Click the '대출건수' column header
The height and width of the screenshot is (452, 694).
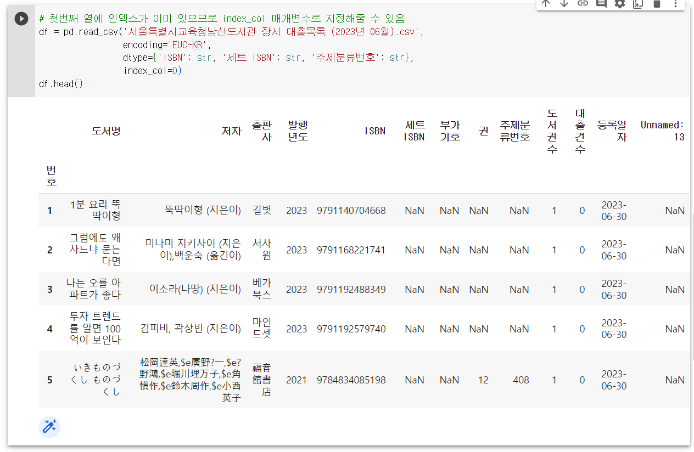[x=580, y=131]
